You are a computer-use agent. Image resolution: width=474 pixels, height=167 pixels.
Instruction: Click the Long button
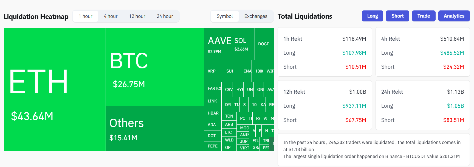pyautogui.click(x=372, y=16)
